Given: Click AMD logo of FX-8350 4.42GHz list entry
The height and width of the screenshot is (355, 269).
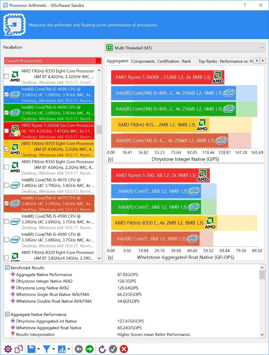Looking at the screenshot, I should (15, 76).
